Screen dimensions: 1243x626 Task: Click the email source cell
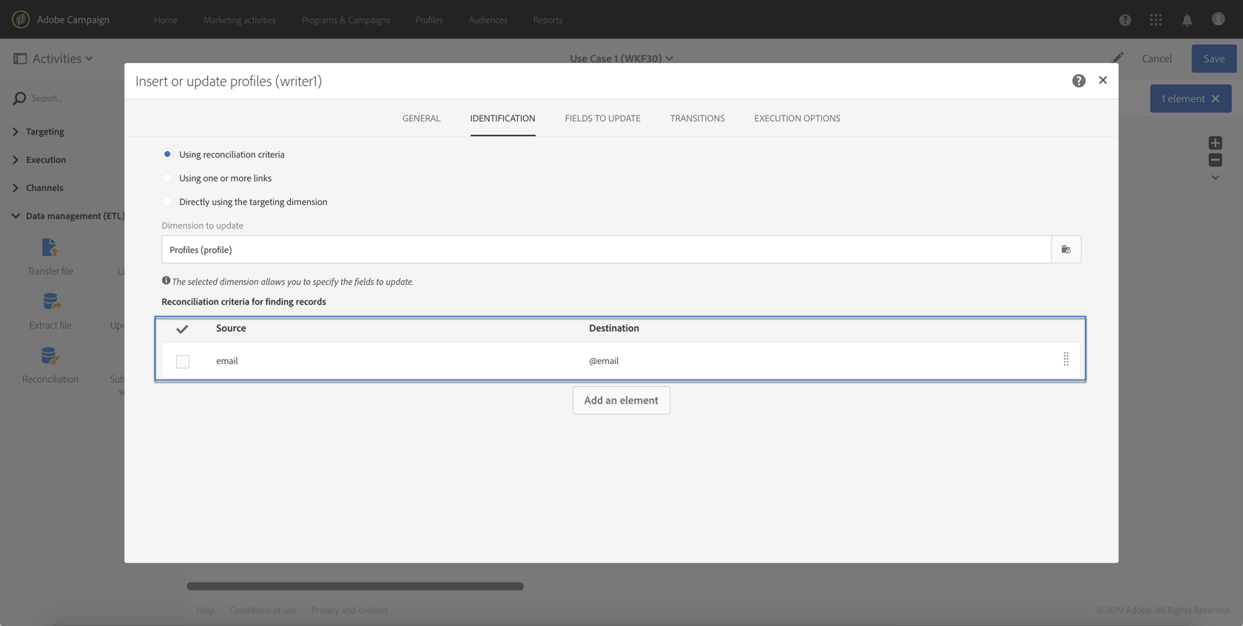227,361
